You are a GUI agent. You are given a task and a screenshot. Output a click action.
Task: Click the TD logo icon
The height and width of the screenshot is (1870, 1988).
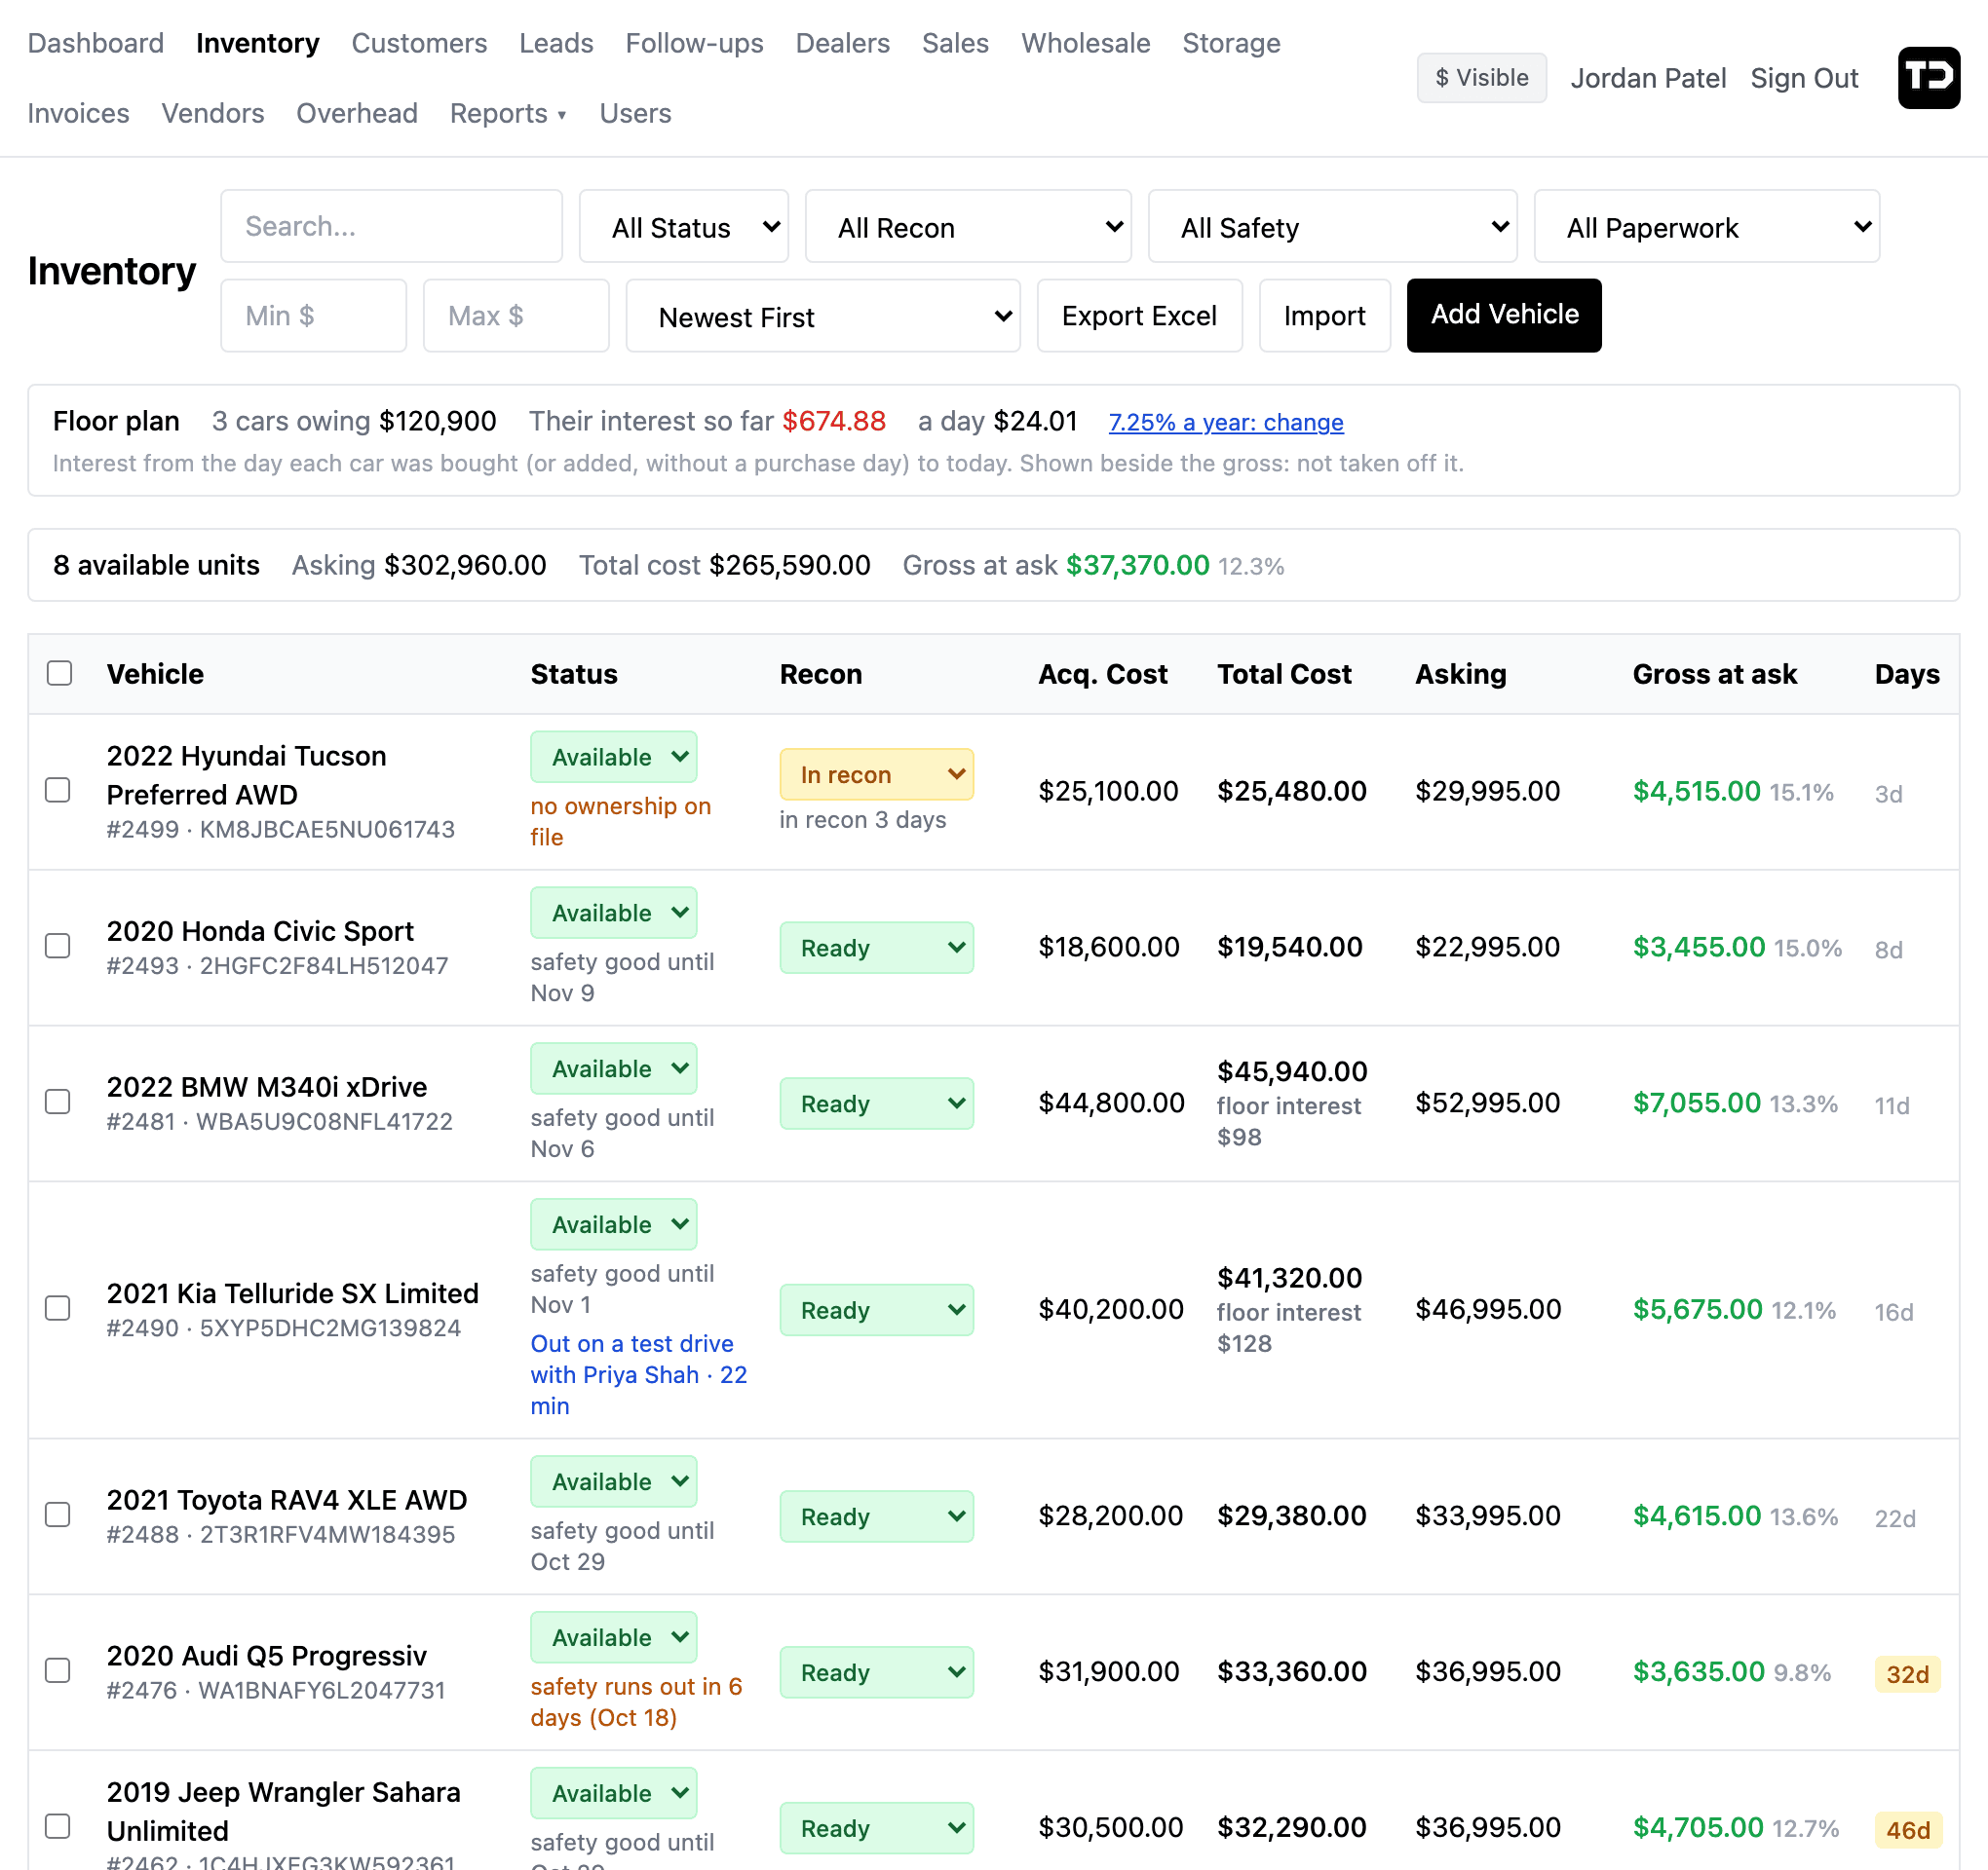click(1928, 78)
